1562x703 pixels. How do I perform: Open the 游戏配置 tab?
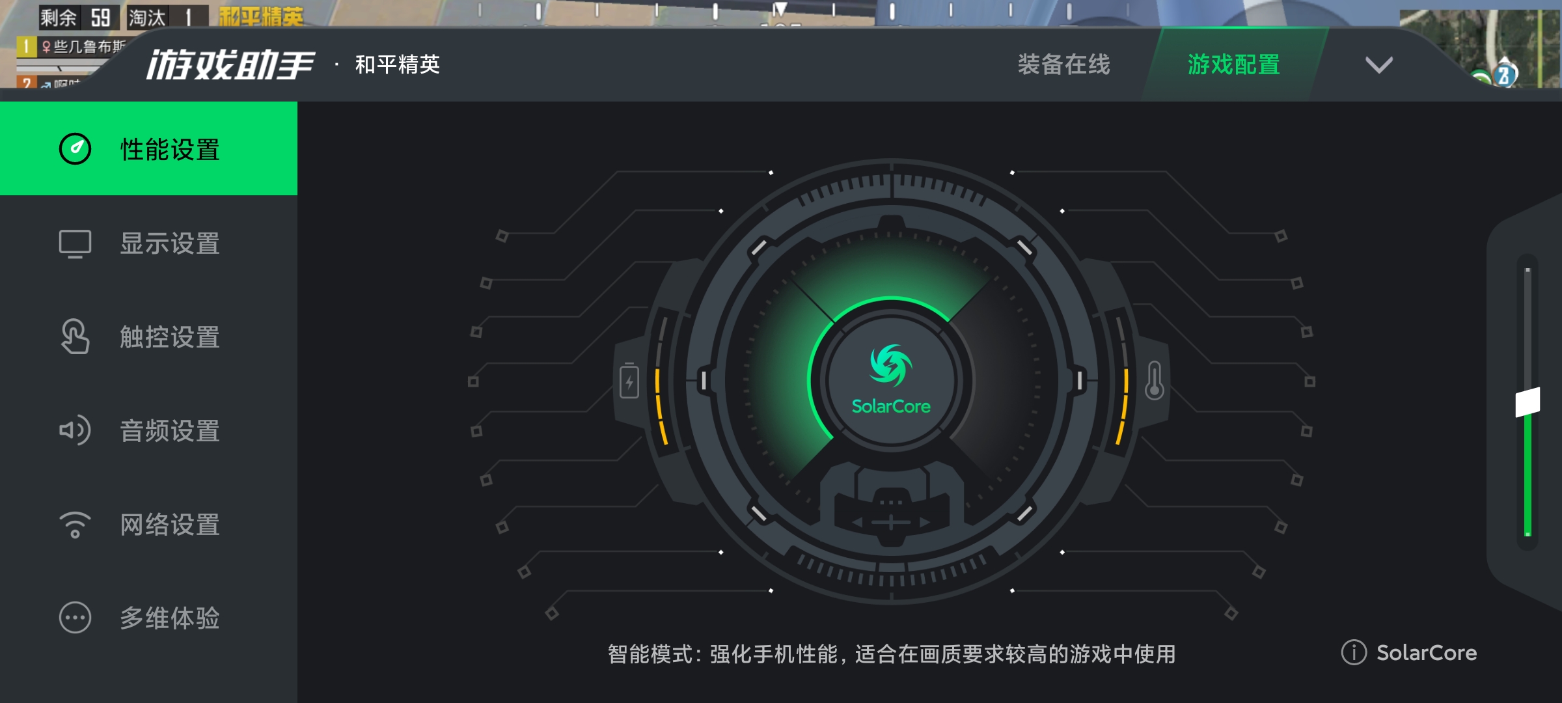coord(1234,64)
